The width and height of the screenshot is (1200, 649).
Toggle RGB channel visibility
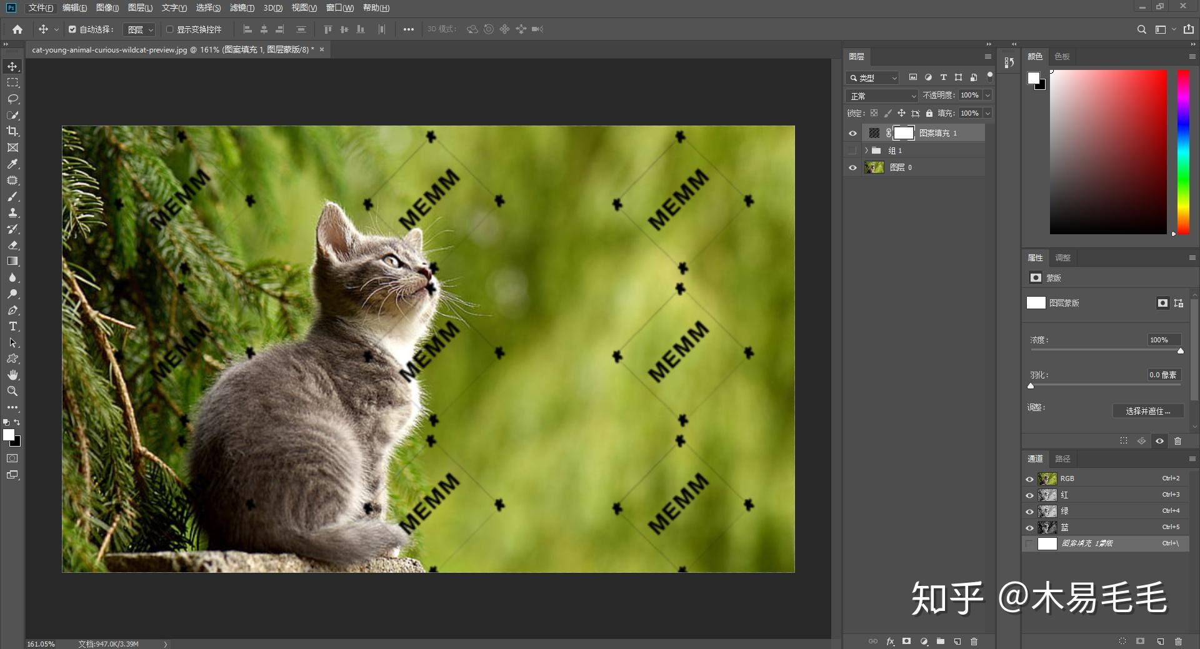click(x=1030, y=479)
